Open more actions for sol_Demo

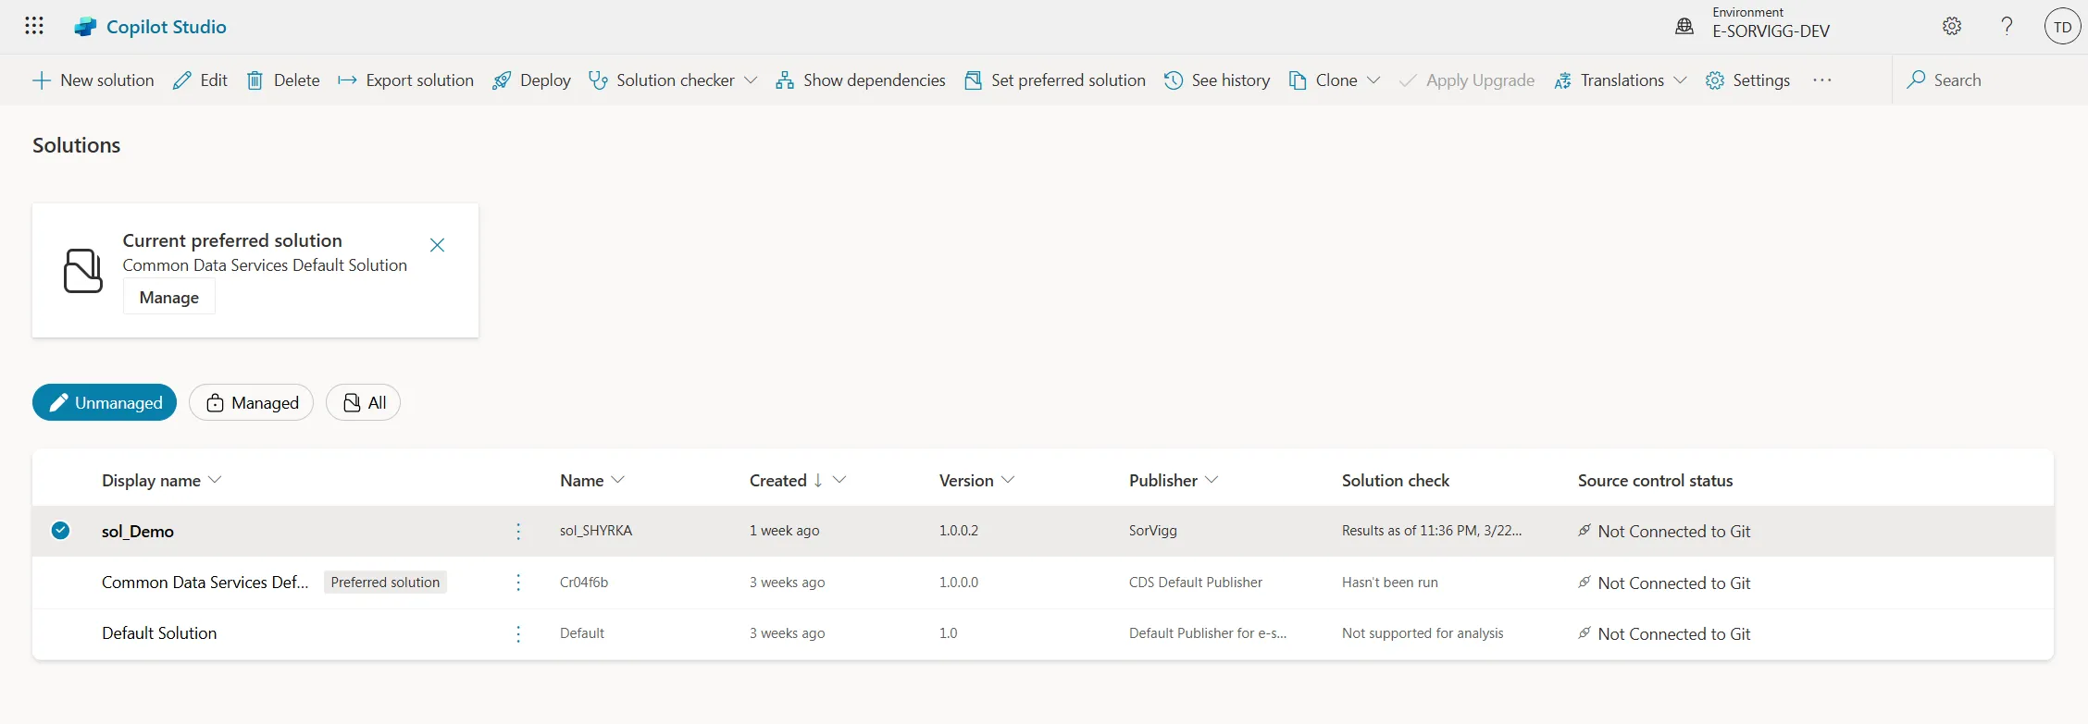(518, 532)
